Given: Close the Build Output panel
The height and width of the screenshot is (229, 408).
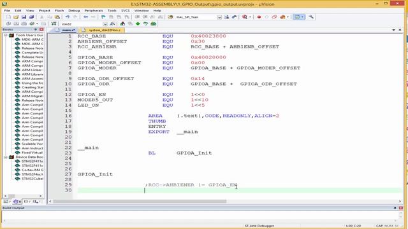Looking at the screenshot, I should tap(401, 208).
